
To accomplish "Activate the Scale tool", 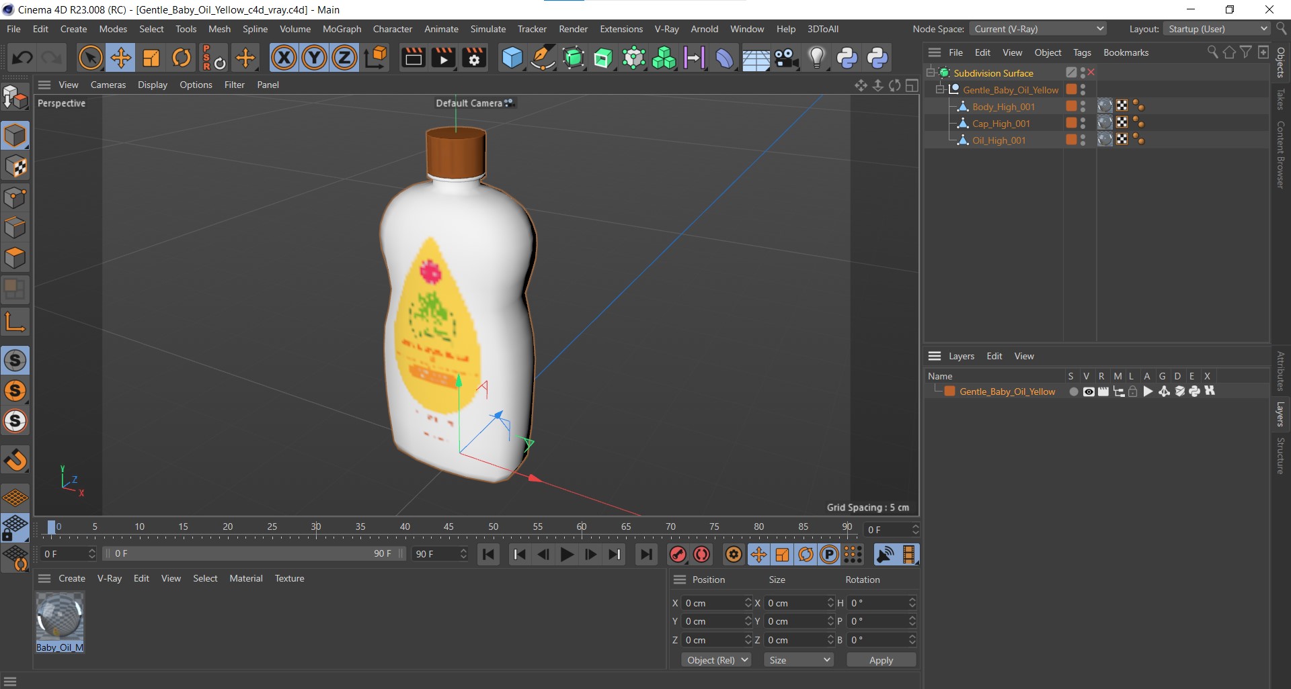I will click(151, 58).
